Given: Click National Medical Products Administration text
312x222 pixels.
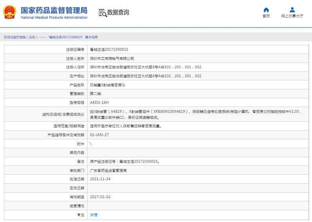Looking at the screenshot, I should coord(54,18).
